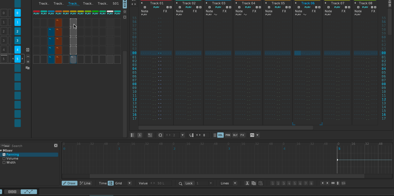
Task: Select the Draw automation tool
Action: tap(69, 183)
